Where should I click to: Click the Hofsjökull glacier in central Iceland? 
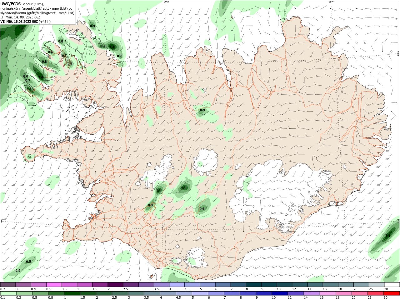(205, 162)
